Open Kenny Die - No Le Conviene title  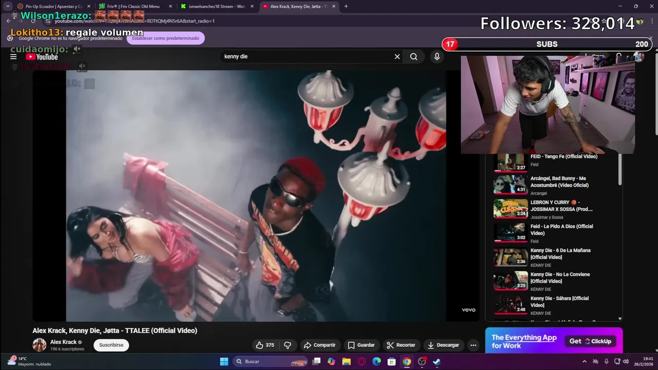tap(560, 278)
